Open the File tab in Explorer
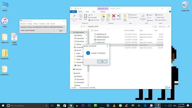This screenshot has height=108, width=192. point(73,12)
